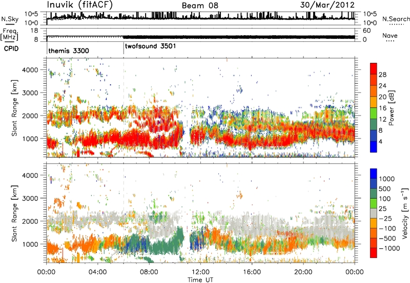Click the power colorbar '28' tick value
The image size is (410, 283).
pyautogui.click(x=382, y=75)
